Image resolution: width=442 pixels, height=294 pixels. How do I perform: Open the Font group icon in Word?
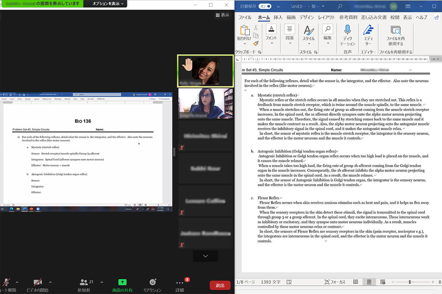pyautogui.click(x=271, y=29)
